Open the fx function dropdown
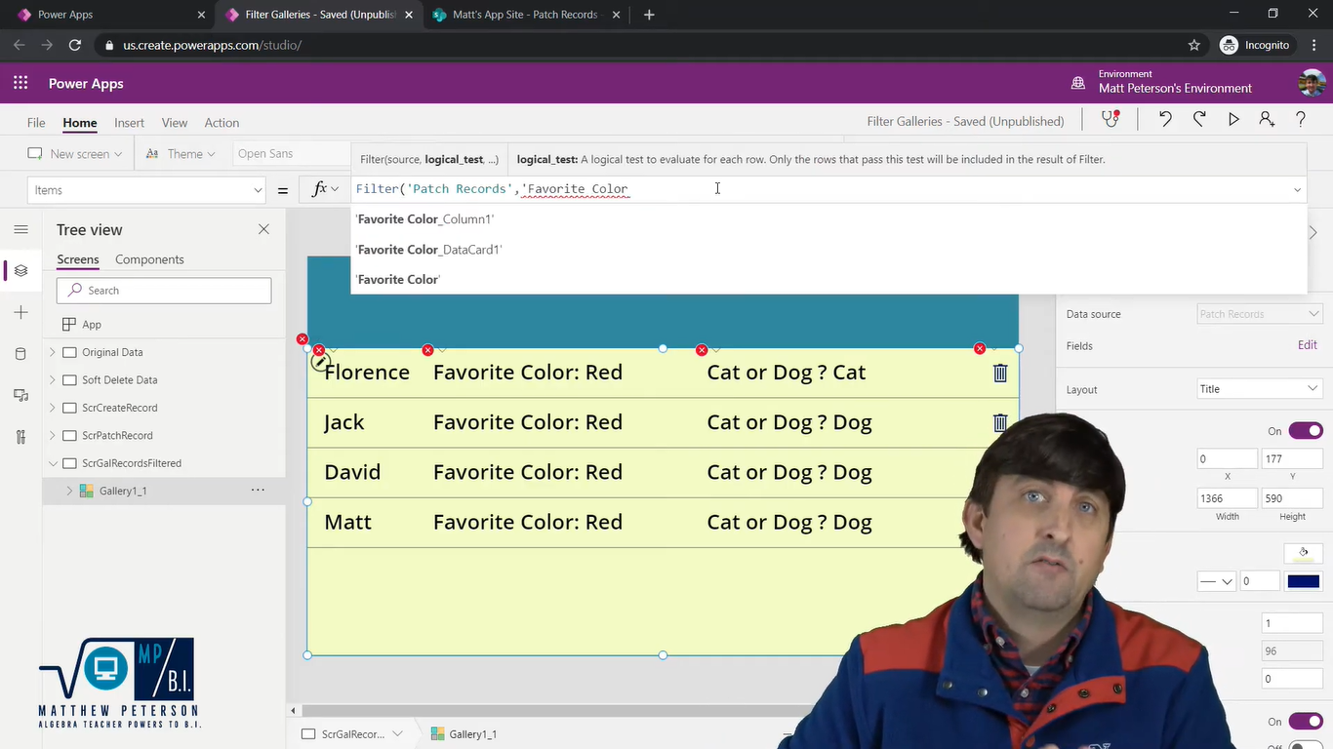1333x749 pixels. pos(325,189)
